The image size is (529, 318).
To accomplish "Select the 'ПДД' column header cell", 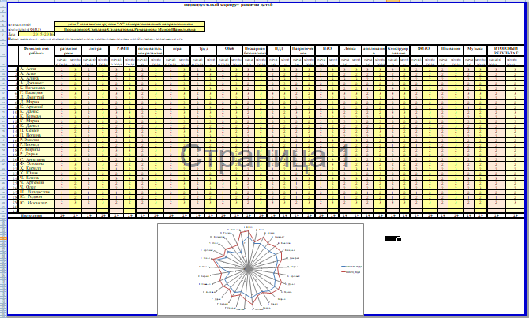I will tap(279, 48).
